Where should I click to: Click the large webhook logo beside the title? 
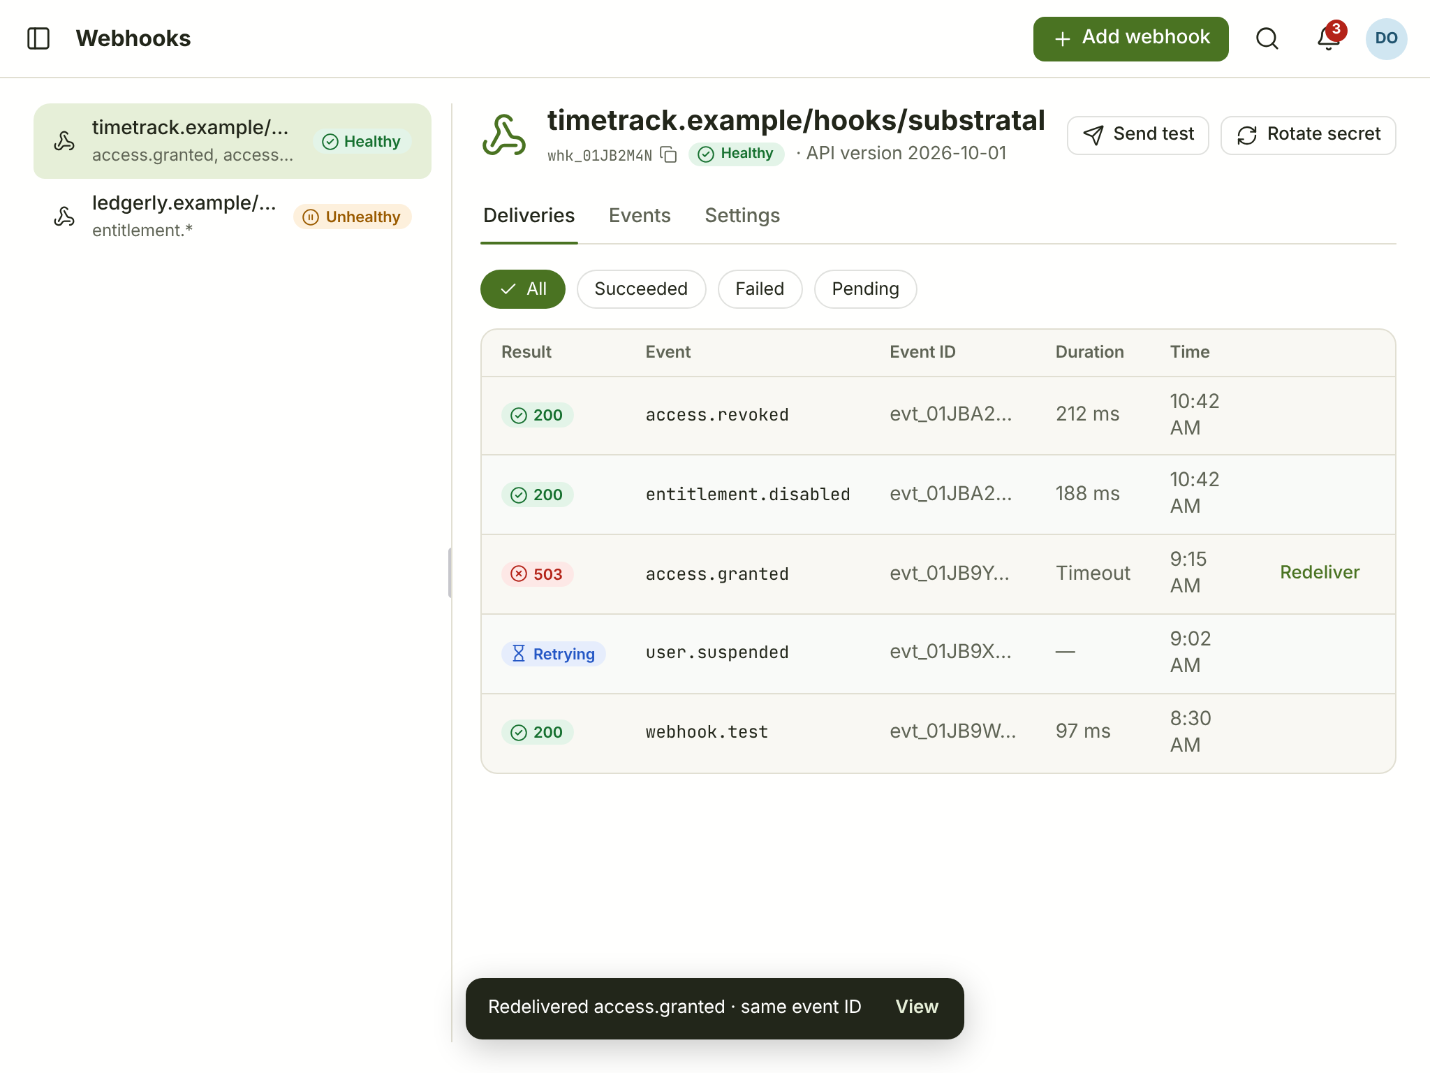(504, 134)
